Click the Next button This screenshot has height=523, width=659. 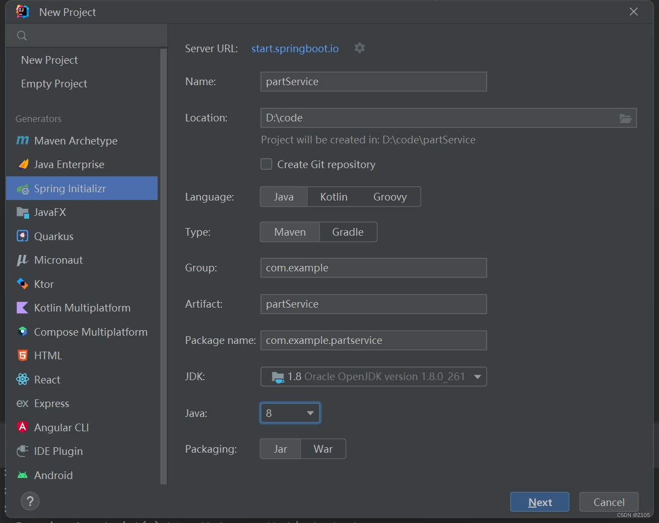pos(540,502)
